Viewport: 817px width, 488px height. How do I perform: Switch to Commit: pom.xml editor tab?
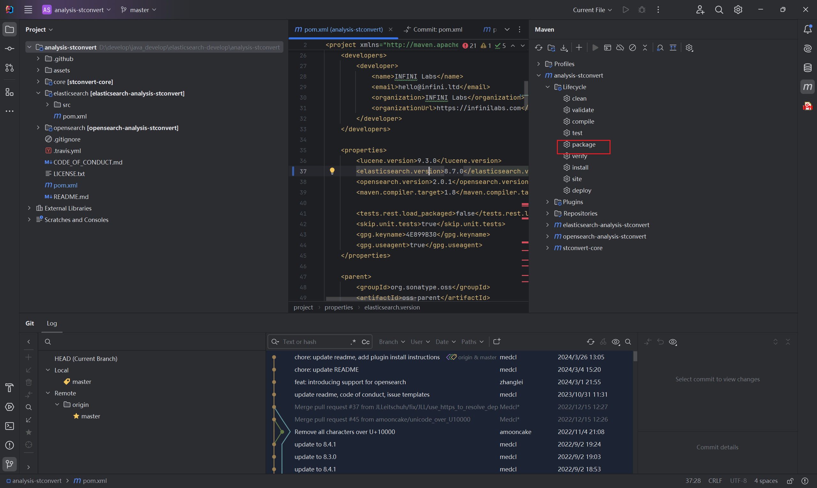point(433,29)
